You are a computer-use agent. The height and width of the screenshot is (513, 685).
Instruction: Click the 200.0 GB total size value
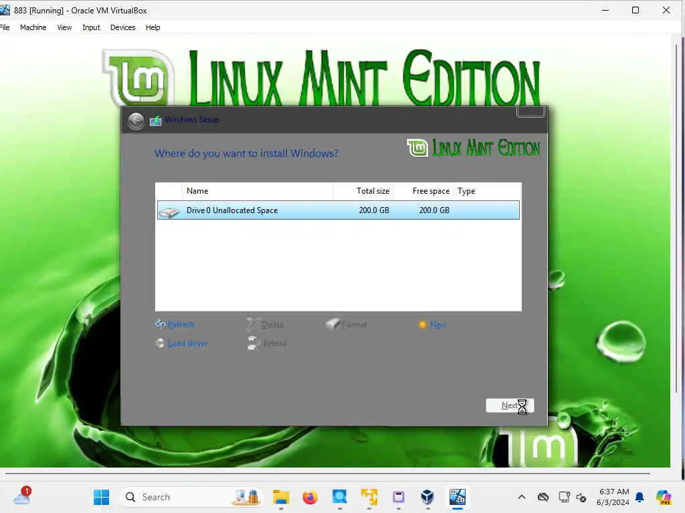point(374,210)
